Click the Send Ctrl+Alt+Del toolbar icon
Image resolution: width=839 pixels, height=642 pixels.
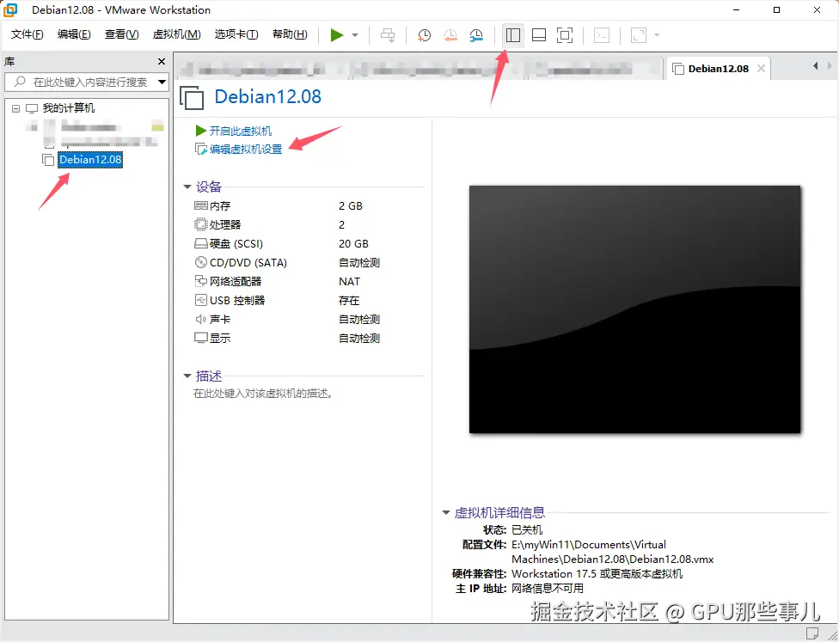[389, 34]
